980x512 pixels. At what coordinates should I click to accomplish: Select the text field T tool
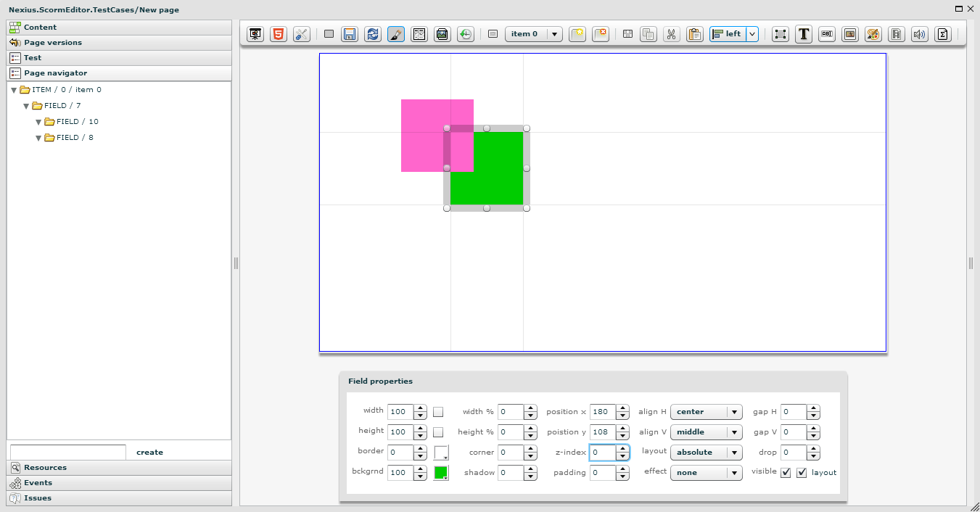point(803,34)
